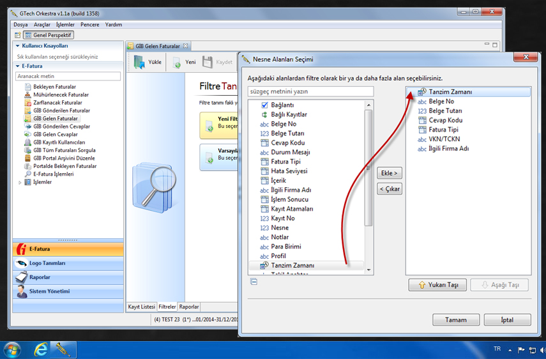Click the İptal button

[x=507, y=319]
